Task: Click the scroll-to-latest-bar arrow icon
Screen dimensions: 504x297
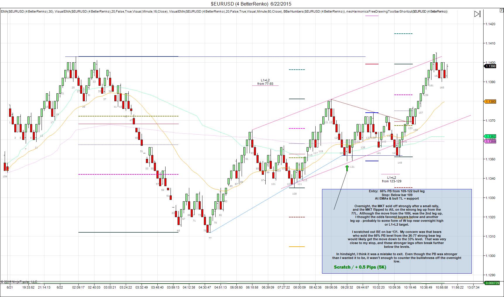Action: (x=477, y=14)
